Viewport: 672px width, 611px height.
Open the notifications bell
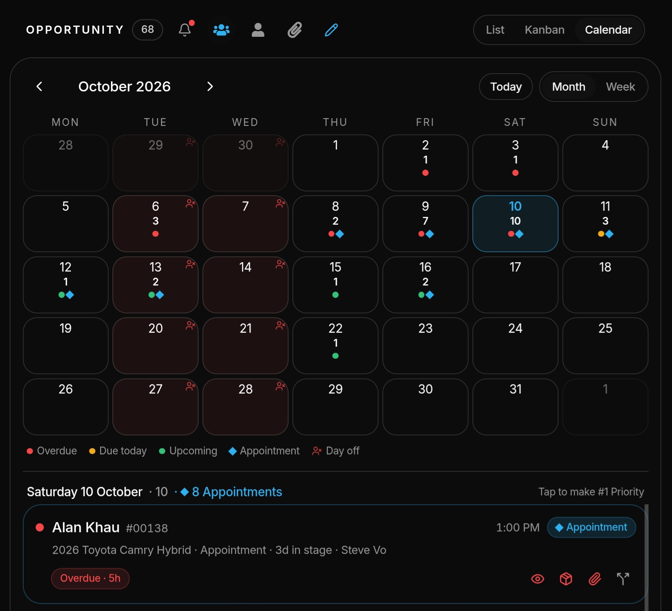pos(185,30)
